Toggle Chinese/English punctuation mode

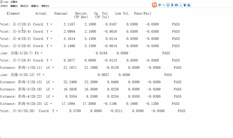(x=164, y=5)
